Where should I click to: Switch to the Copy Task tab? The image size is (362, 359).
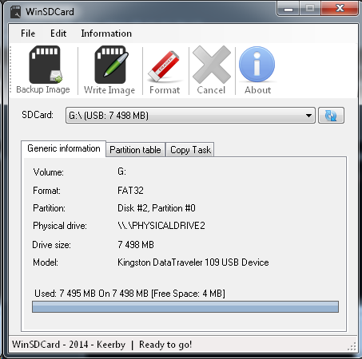190,150
